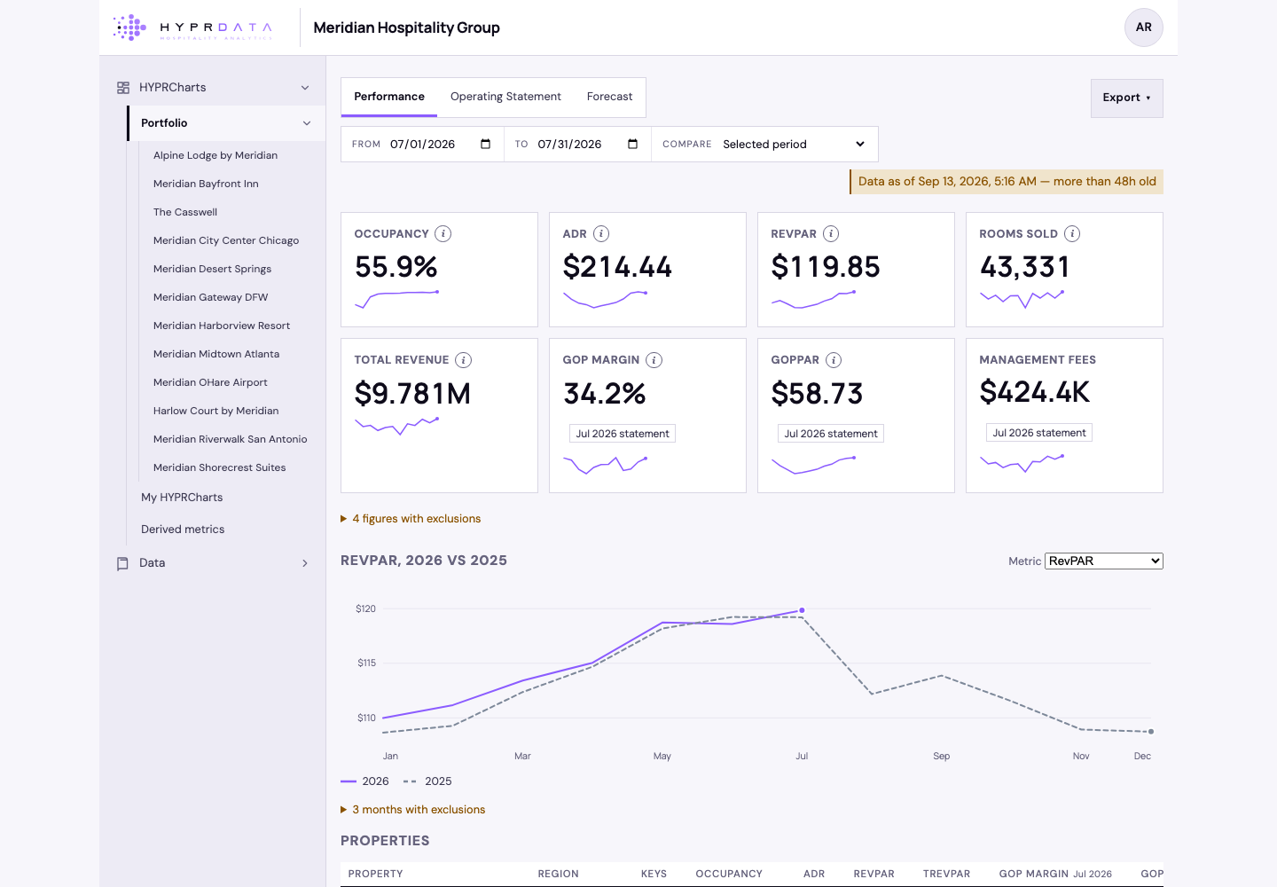Screen dimensions: 1277x887
Task: Open the From date calendar picker icon
Action: click(x=485, y=145)
